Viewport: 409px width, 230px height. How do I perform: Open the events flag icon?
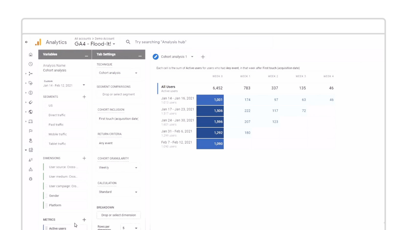click(x=30, y=131)
